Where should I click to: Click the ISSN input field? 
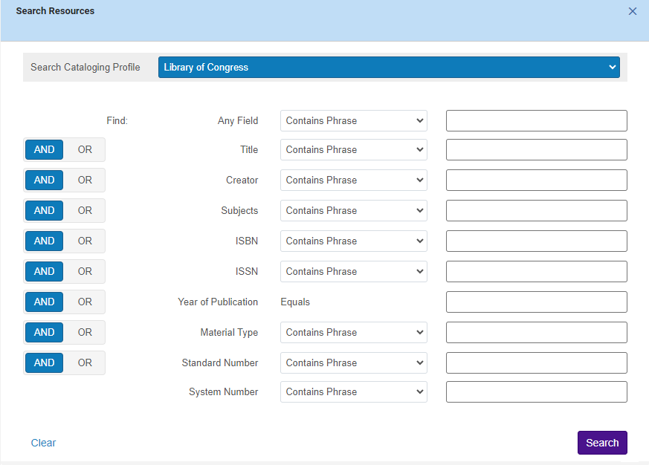(x=536, y=272)
